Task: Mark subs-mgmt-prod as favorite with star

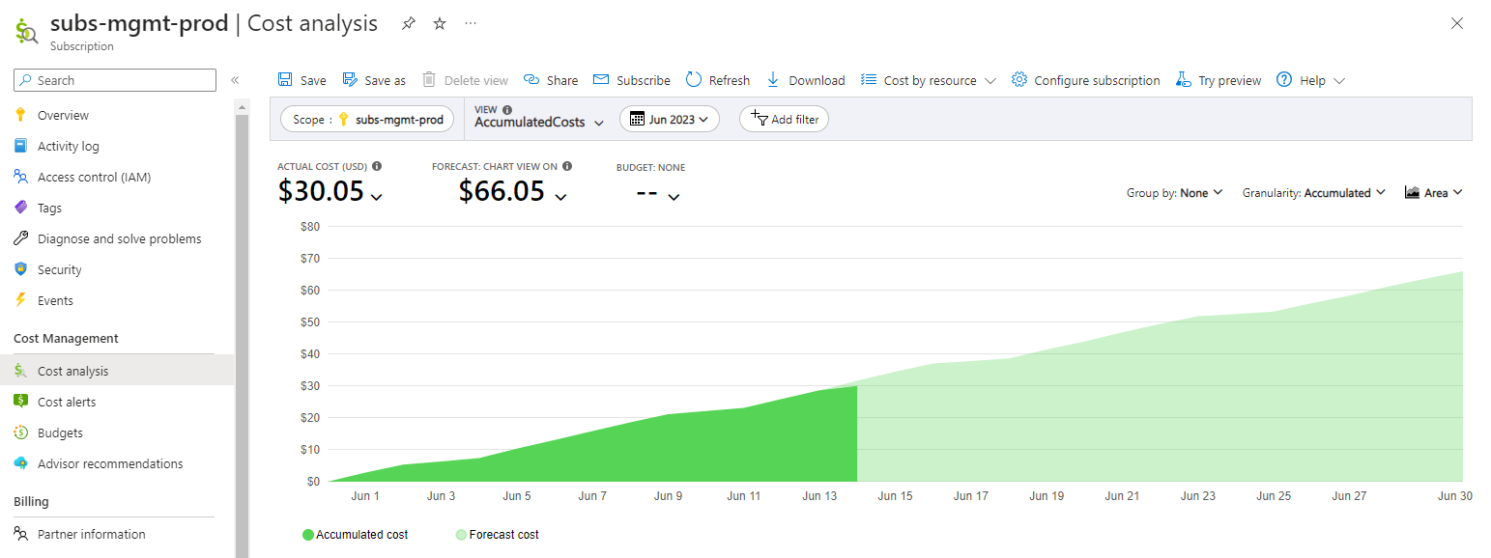Action: [440, 23]
